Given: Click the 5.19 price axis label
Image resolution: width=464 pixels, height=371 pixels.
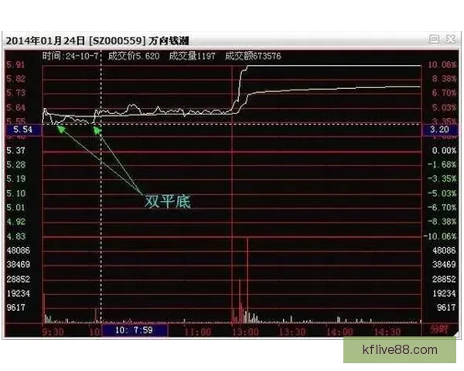Looking at the screenshot, I should (x=16, y=179).
